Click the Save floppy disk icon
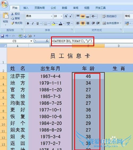 pyautogui.click(x=2, y=36)
